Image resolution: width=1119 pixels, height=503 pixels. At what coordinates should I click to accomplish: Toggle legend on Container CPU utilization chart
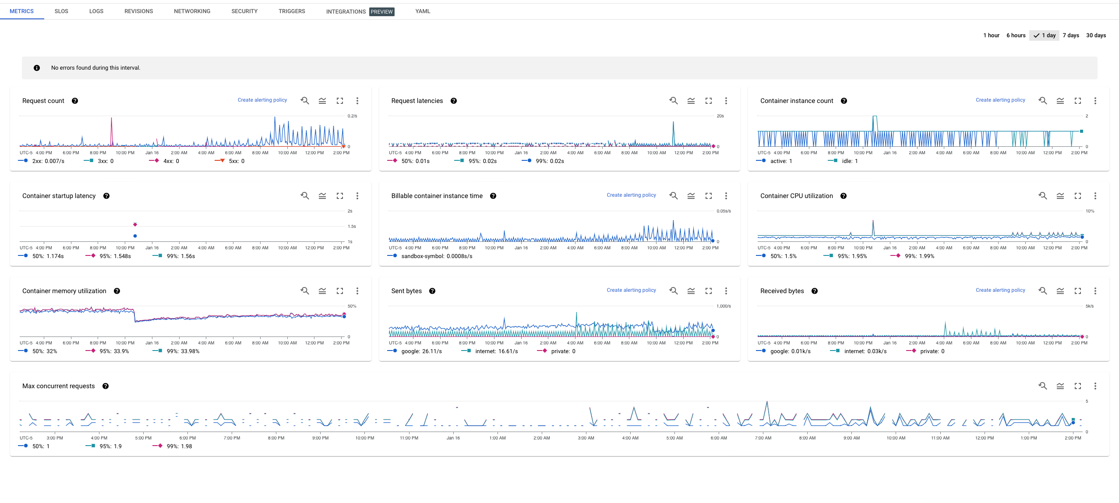click(x=1060, y=196)
